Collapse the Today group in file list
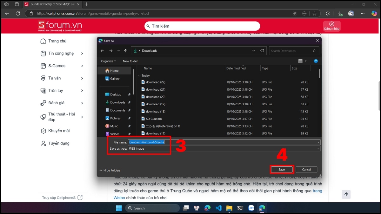Image resolution: width=381 pixels, height=214 pixels. (139, 76)
